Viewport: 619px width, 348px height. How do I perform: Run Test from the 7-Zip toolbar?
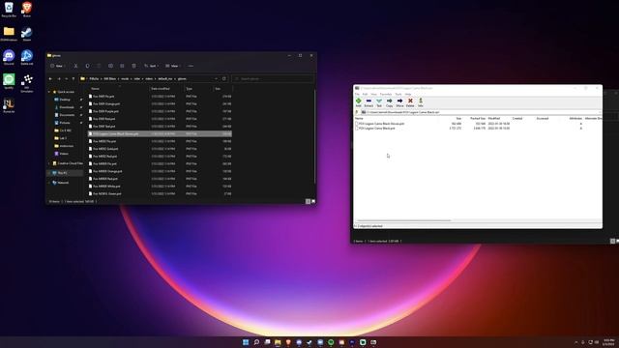[379, 102]
